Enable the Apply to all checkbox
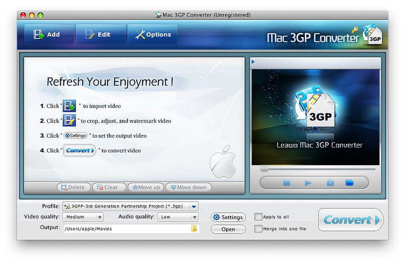 pos(258,217)
